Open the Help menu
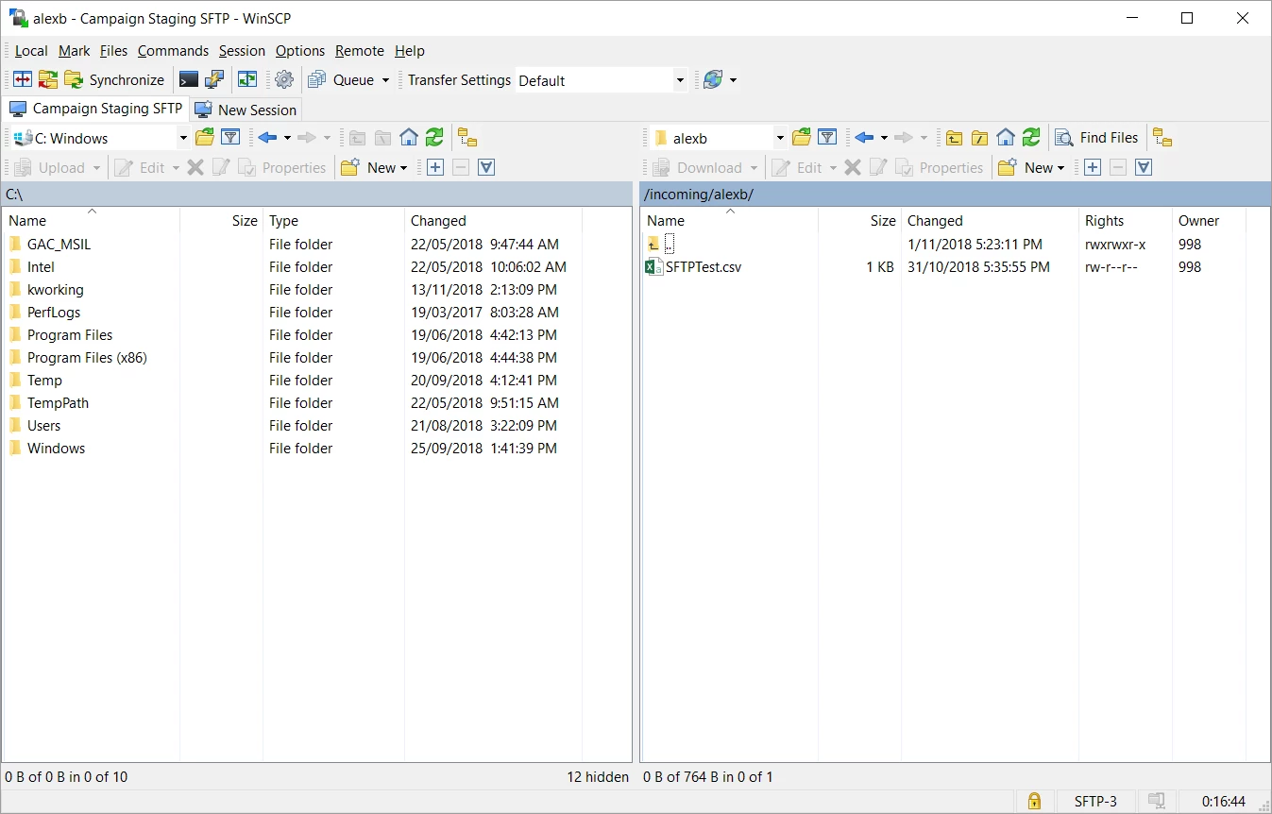The width and height of the screenshot is (1272, 814). click(x=410, y=51)
